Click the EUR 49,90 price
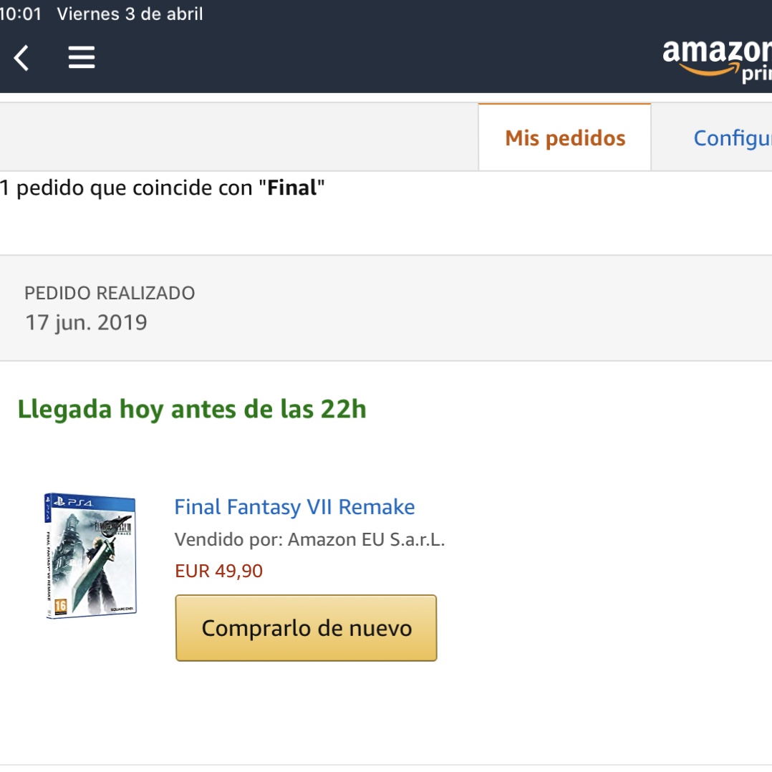772x772 pixels. [x=219, y=571]
